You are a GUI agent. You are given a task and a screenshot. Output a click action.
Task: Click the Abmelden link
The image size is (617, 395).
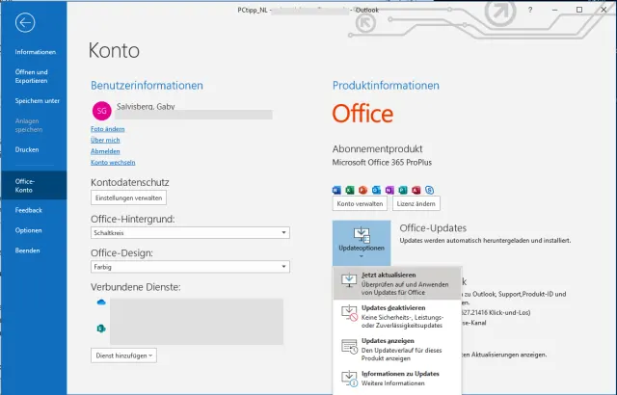tap(105, 151)
